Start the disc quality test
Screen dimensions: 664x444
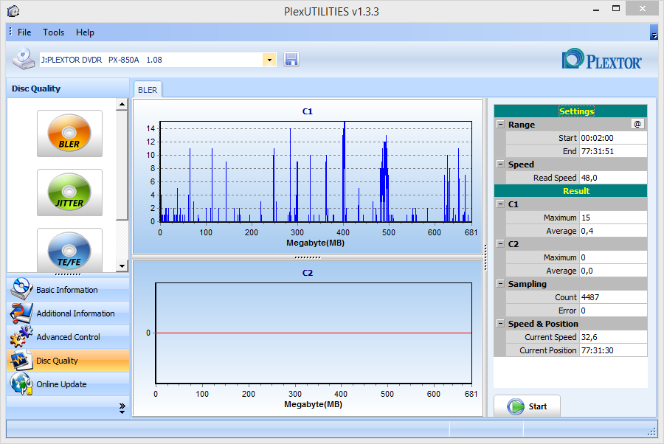pyautogui.click(x=527, y=406)
